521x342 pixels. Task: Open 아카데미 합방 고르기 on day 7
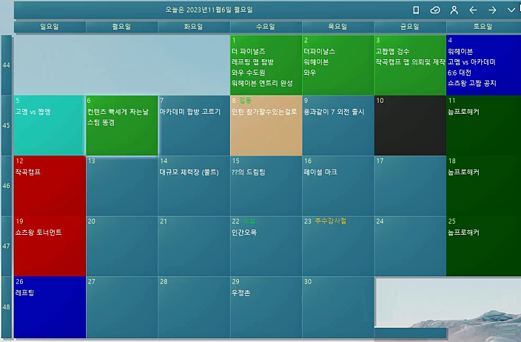(190, 112)
